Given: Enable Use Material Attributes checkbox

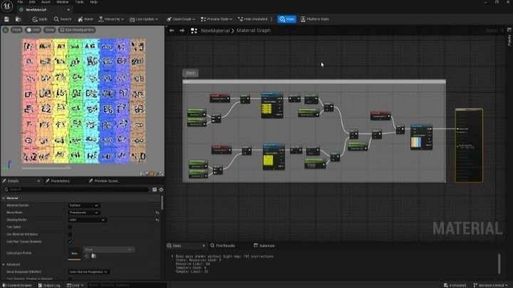Looking at the screenshot, I should [70, 234].
